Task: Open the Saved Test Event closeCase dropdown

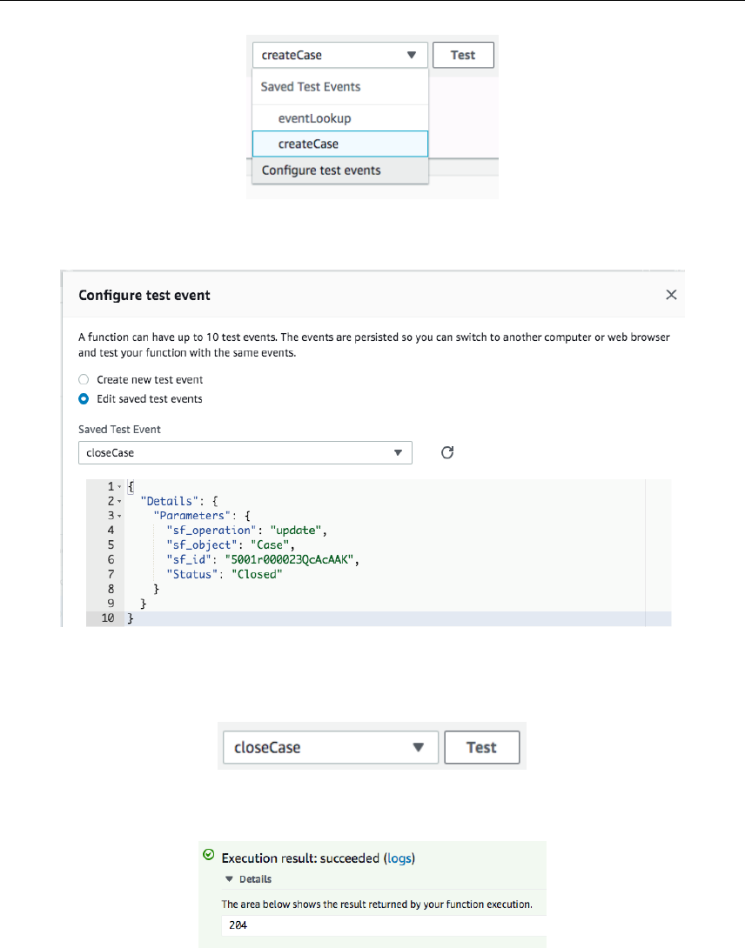Action: [245, 452]
